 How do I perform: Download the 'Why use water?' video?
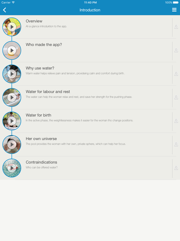(x=176, y=74)
